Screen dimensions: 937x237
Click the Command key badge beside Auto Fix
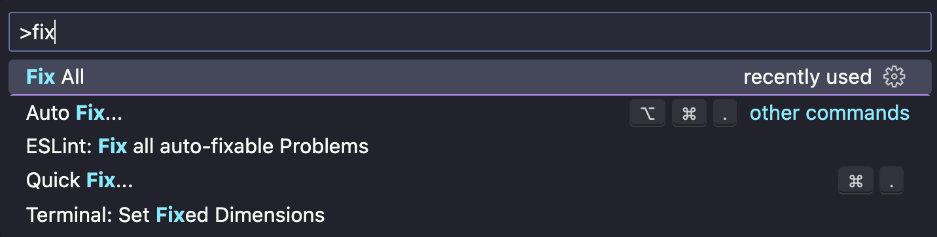(689, 113)
